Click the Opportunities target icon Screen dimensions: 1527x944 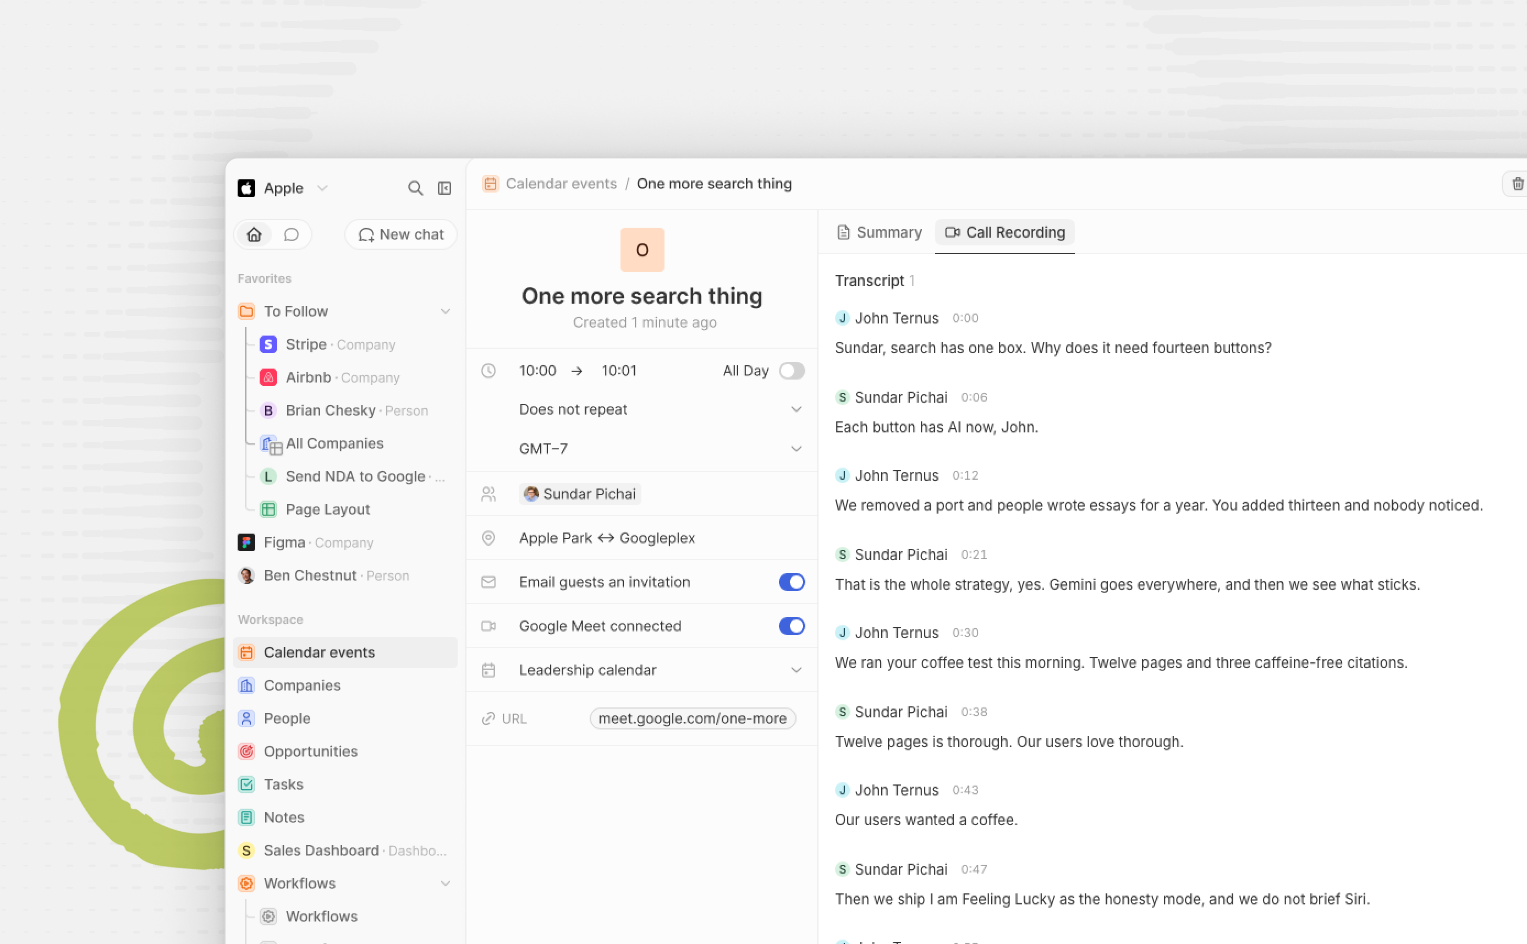coord(246,751)
